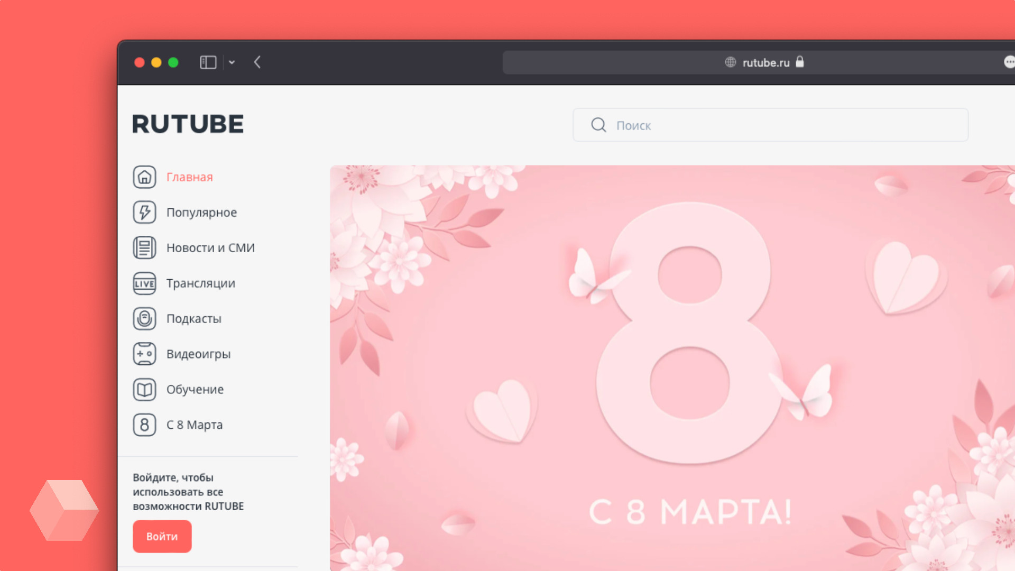Click the padlock security icon
Screen dimensions: 1015x571
click(x=800, y=62)
